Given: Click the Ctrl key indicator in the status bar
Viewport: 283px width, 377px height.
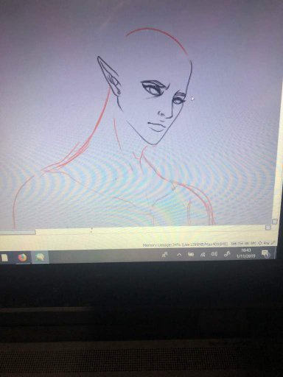Looking at the screenshot, I should [241, 244].
